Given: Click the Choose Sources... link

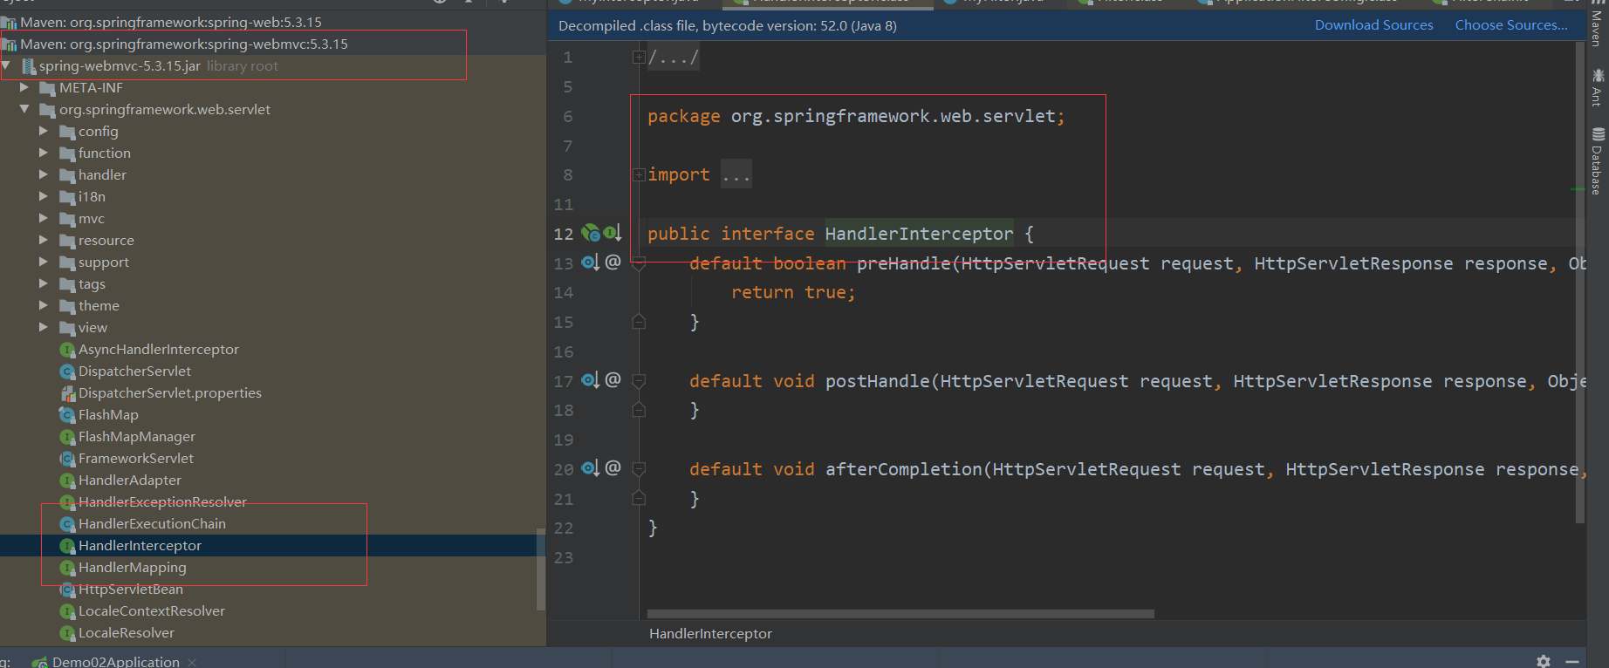Looking at the screenshot, I should (1511, 25).
